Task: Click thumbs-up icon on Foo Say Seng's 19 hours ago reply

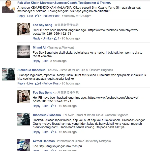Action: 52,106
